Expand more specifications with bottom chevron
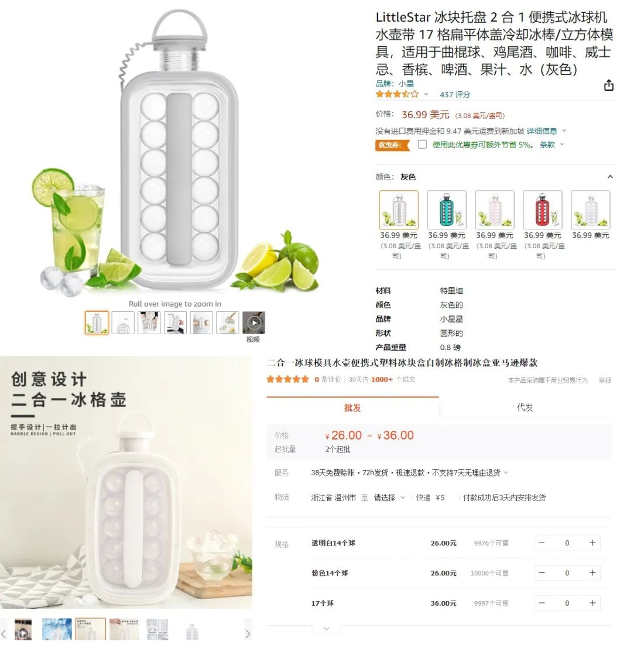 point(326,629)
